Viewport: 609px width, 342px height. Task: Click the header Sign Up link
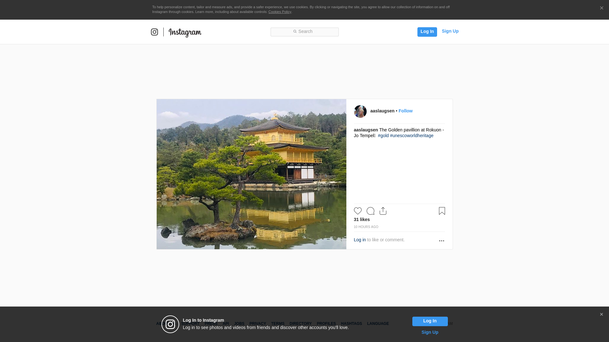point(450,31)
